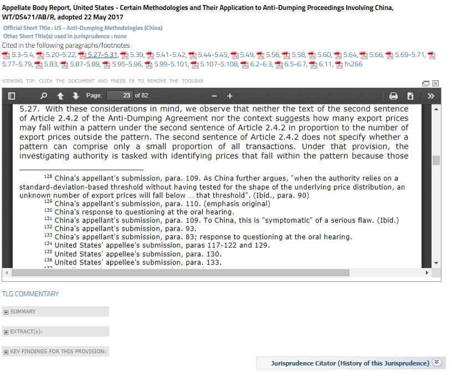Click PDF icon before 6.2-6.3
Image resolution: width=452 pixels, height=381 pixels.
point(244,65)
